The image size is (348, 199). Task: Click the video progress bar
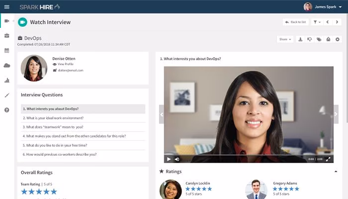pos(249,155)
